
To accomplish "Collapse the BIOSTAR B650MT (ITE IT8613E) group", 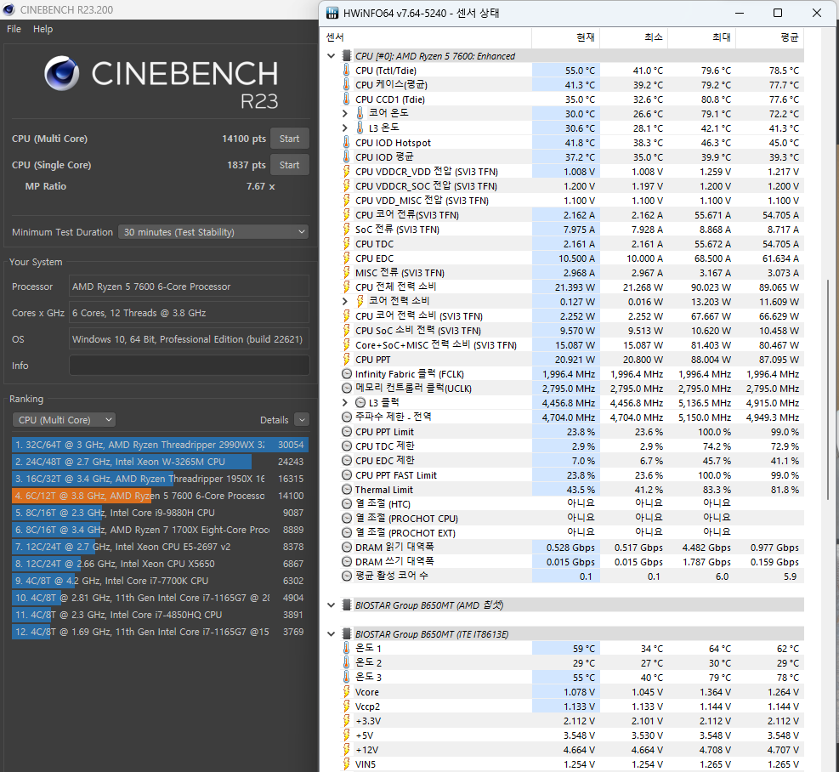I will (x=332, y=634).
